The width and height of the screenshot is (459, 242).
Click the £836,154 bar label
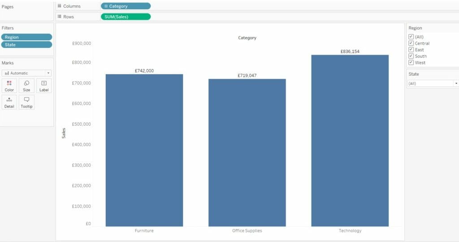350,51
